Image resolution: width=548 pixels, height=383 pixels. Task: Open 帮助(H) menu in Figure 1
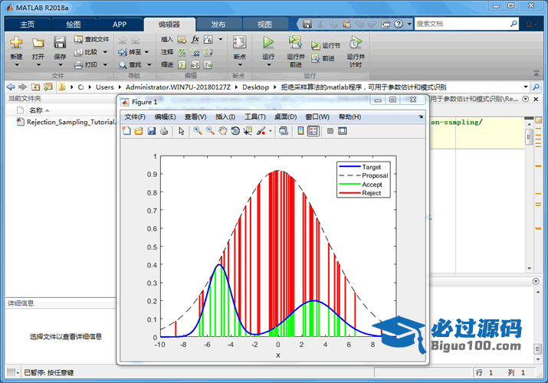click(349, 117)
